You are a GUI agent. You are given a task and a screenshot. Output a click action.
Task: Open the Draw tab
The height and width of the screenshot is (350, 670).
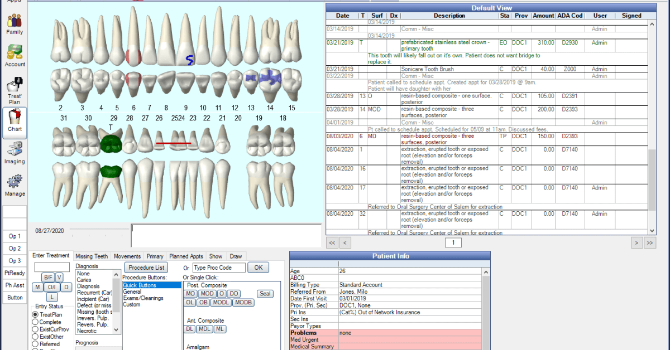(x=236, y=256)
